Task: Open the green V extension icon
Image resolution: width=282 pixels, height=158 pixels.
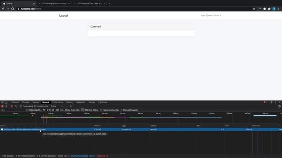Action: coord(260,9)
